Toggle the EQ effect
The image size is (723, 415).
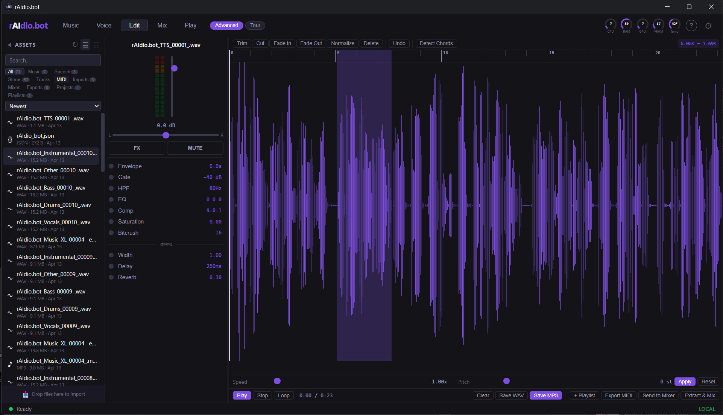pos(111,199)
